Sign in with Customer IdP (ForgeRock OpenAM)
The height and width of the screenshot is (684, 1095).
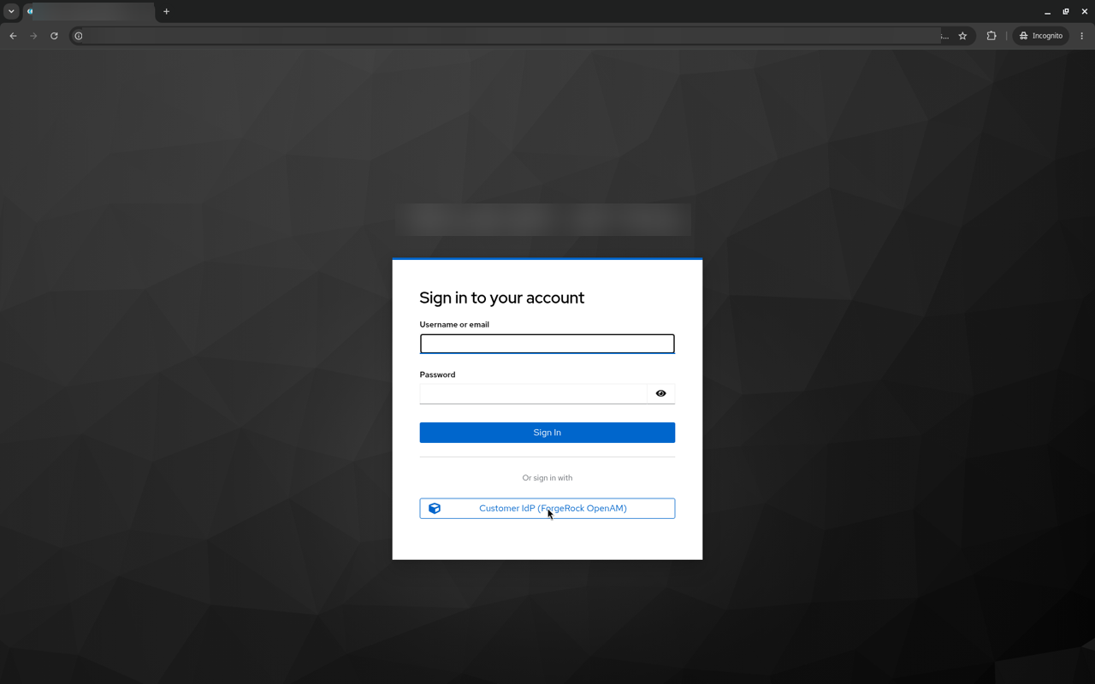pos(547,509)
